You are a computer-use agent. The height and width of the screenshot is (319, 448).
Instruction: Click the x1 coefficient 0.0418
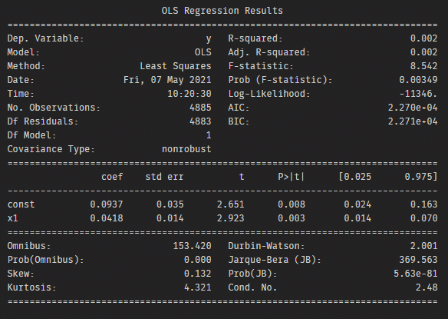point(107,218)
